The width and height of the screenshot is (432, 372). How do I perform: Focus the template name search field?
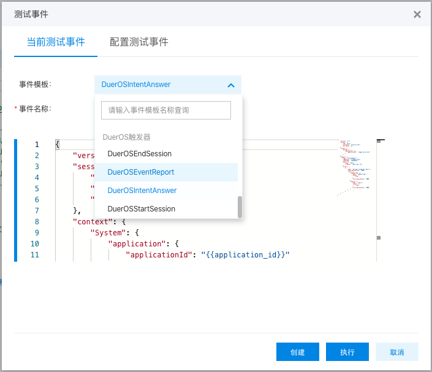pos(166,110)
